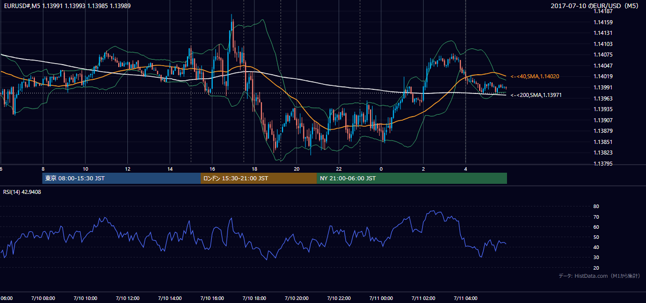Click price level 1.14131 on the axis

(603, 33)
